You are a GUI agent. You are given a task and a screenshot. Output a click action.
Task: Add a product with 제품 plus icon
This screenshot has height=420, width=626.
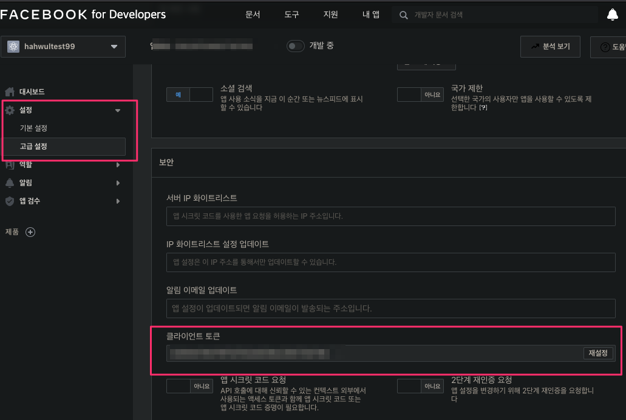click(x=30, y=232)
